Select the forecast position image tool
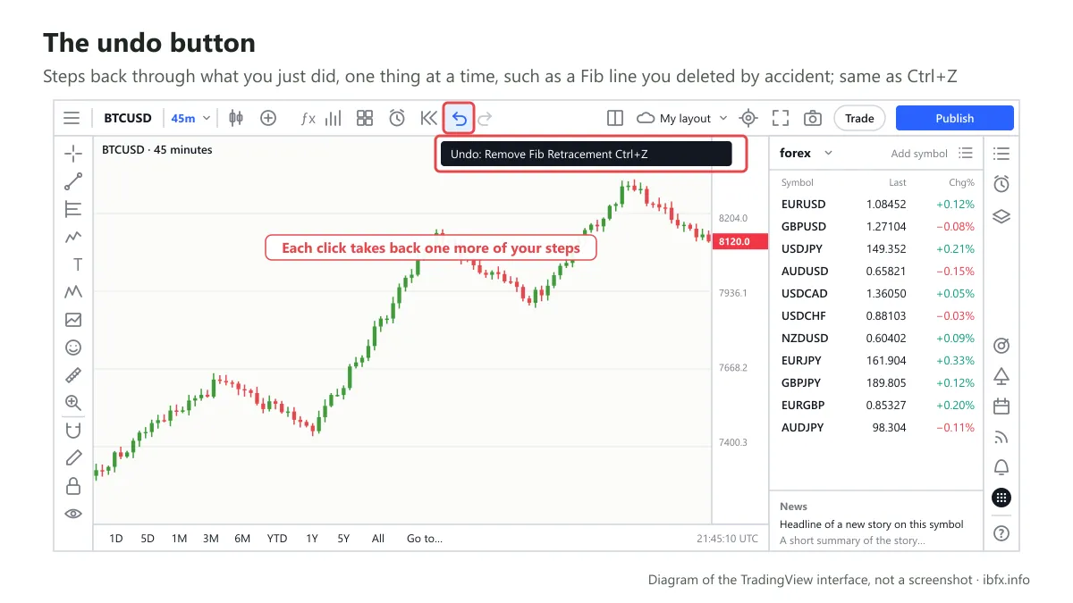The height and width of the screenshot is (603, 1073). click(73, 320)
